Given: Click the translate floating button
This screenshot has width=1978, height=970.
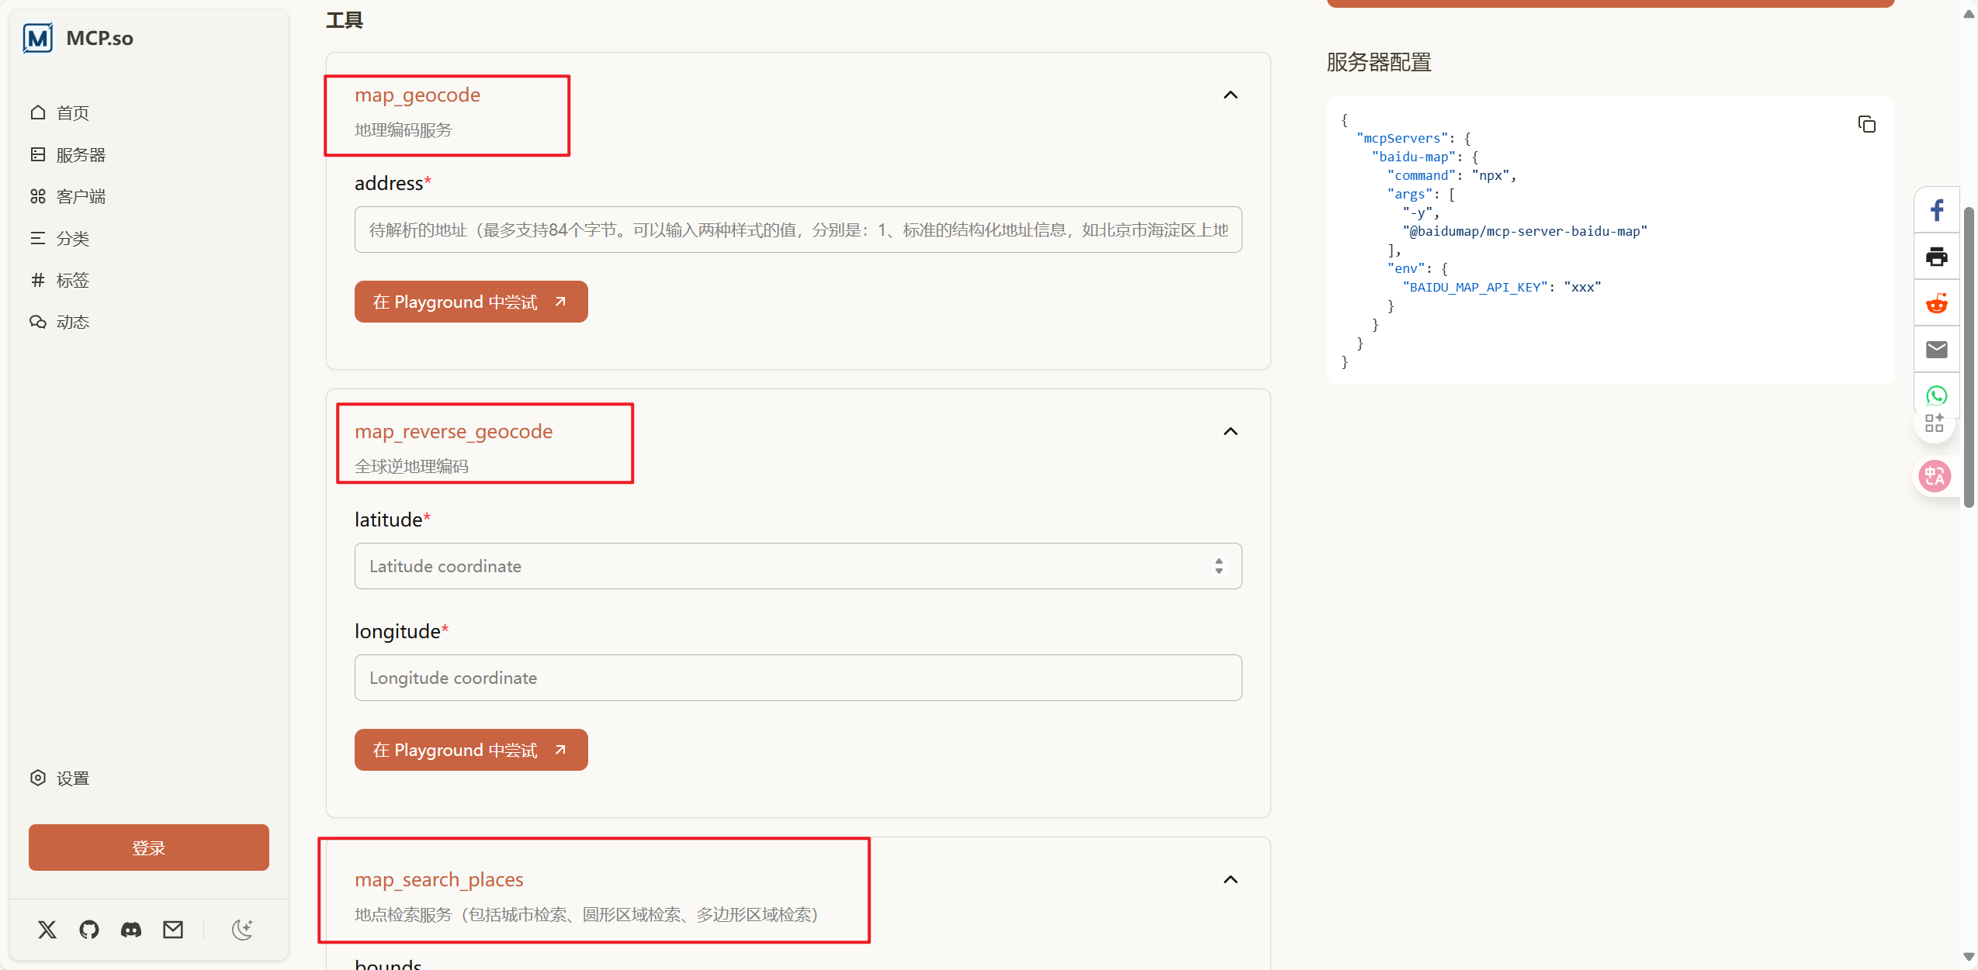Looking at the screenshot, I should [x=1935, y=476].
